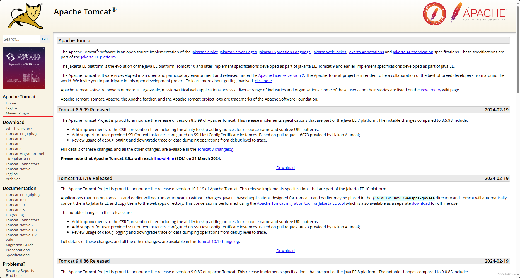Open the Maven Plugin link
520x278 pixels.
17,113
